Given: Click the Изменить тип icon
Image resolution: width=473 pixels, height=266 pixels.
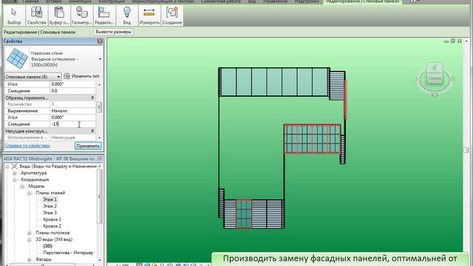Looking at the screenshot, I should pos(67,76).
